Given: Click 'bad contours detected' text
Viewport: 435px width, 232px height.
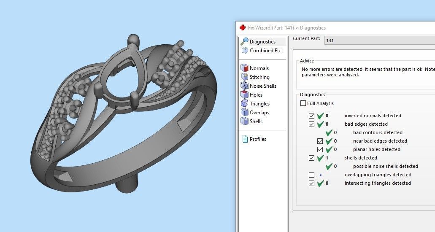Looking at the screenshot, I should (x=378, y=132).
